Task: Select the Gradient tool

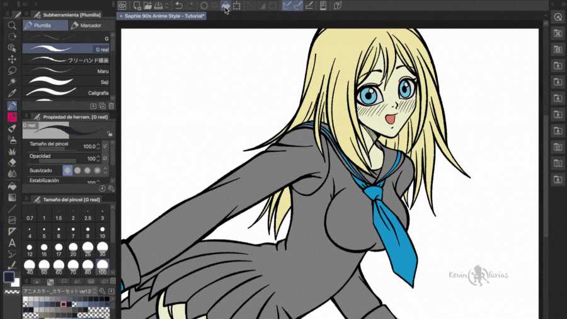Action: pos(12,197)
